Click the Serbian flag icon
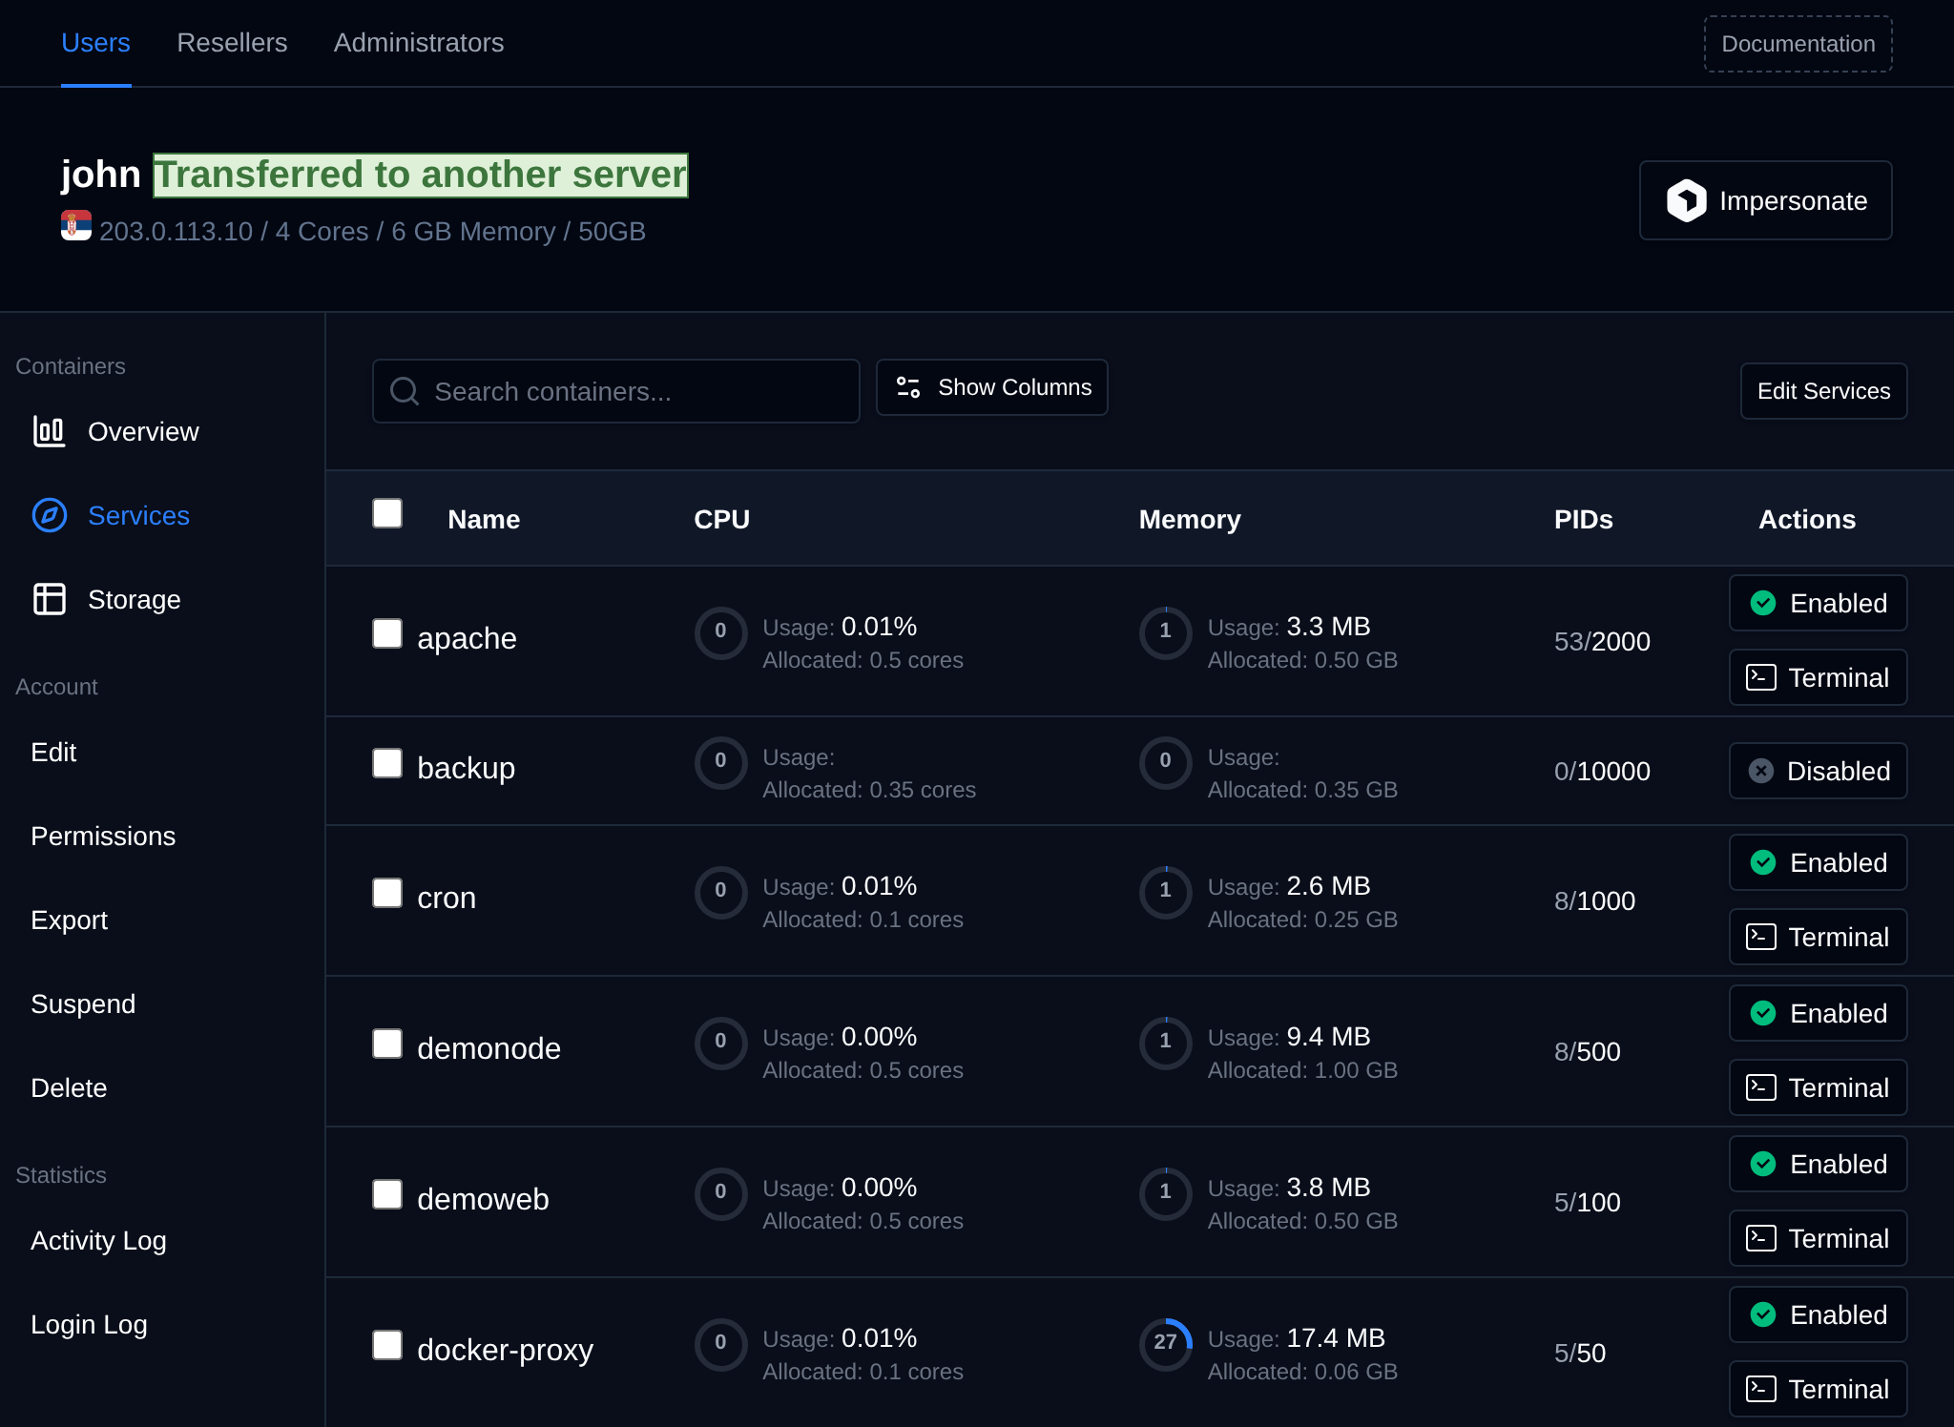The image size is (1954, 1427). click(x=76, y=226)
